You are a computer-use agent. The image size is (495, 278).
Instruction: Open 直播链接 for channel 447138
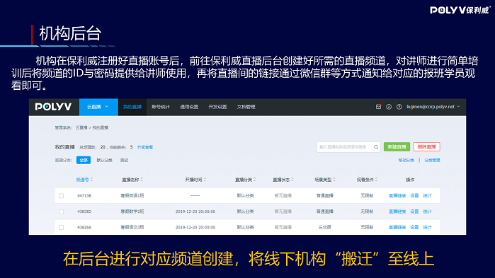[397, 196]
